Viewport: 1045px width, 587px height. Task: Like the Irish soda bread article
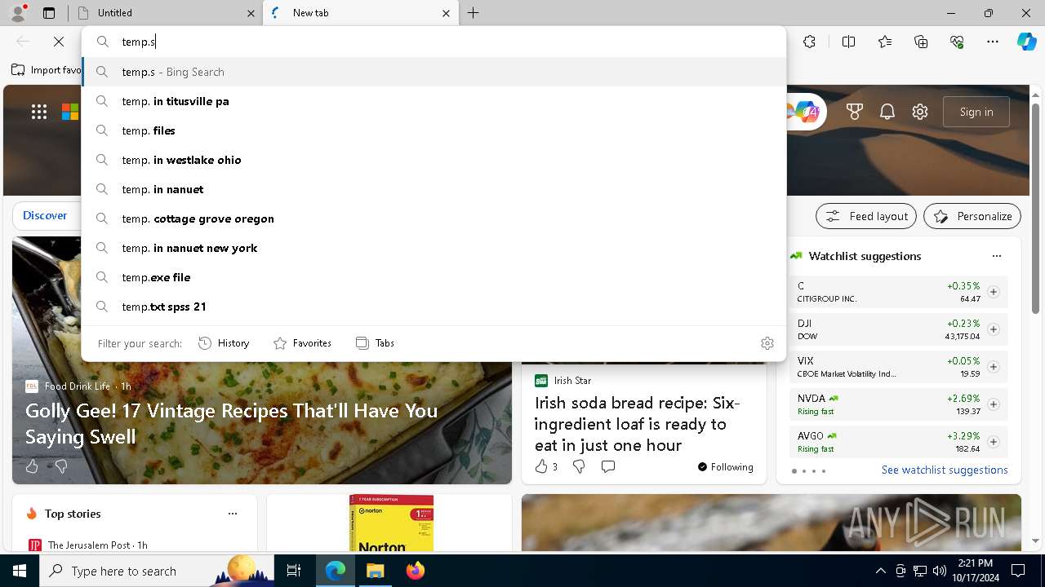(545, 466)
